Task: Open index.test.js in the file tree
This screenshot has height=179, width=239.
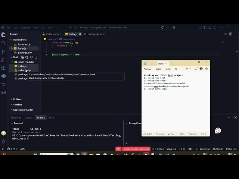Action: tap(24, 70)
